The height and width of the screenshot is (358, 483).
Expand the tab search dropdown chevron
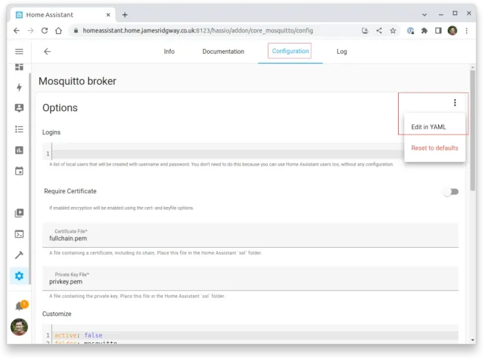click(x=424, y=14)
